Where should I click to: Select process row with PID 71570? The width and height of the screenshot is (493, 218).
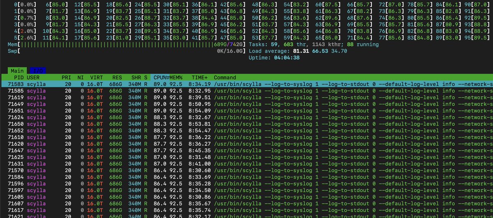[246, 170]
